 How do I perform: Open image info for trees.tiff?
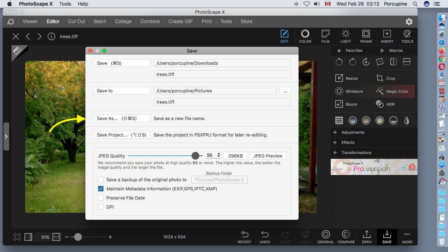coord(51,36)
